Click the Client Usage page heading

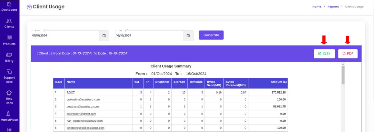[49, 7]
